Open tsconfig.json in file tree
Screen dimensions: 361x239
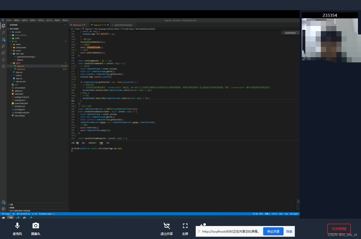[x=20, y=109]
